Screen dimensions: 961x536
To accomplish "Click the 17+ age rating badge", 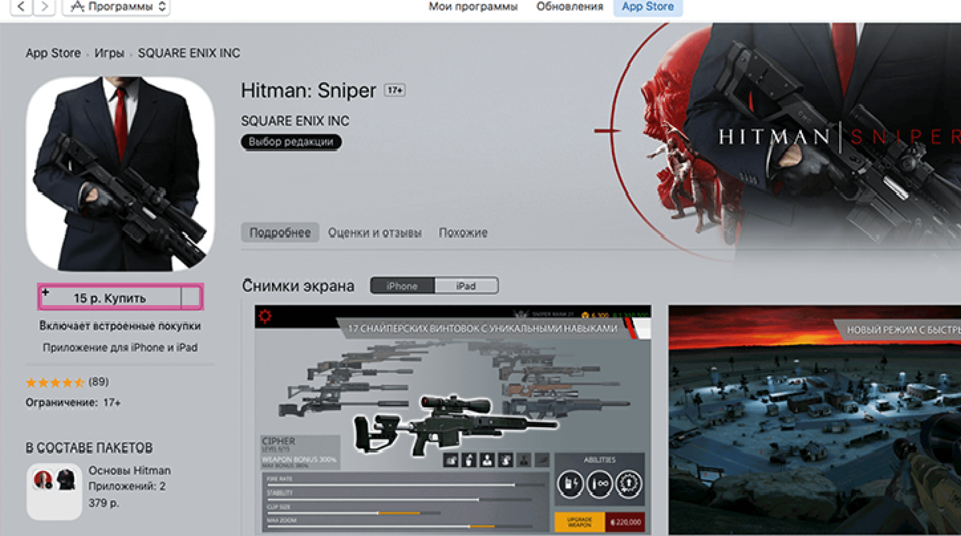I will tap(394, 91).
